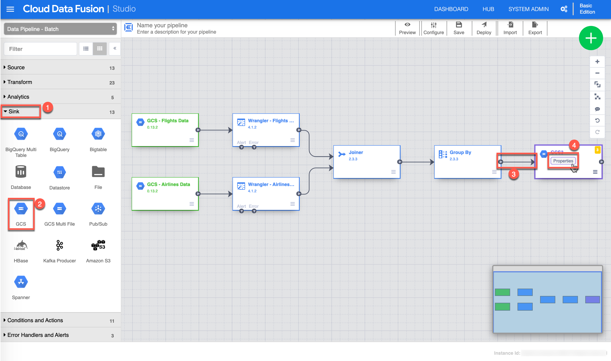Pick the Kafka Producer sink icon

[60, 246]
